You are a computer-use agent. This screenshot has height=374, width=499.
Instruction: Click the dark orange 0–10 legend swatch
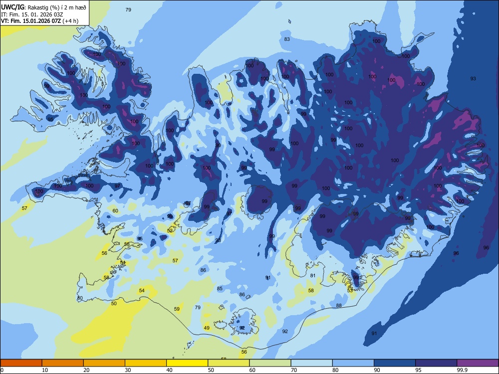tap(21, 363)
